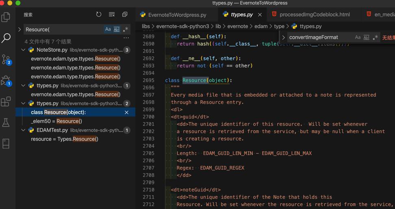Image resolution: width=395 pixels, height=209 pixels.
Task: Click lib breadcrumb segment
Action: tap(218, 26)
